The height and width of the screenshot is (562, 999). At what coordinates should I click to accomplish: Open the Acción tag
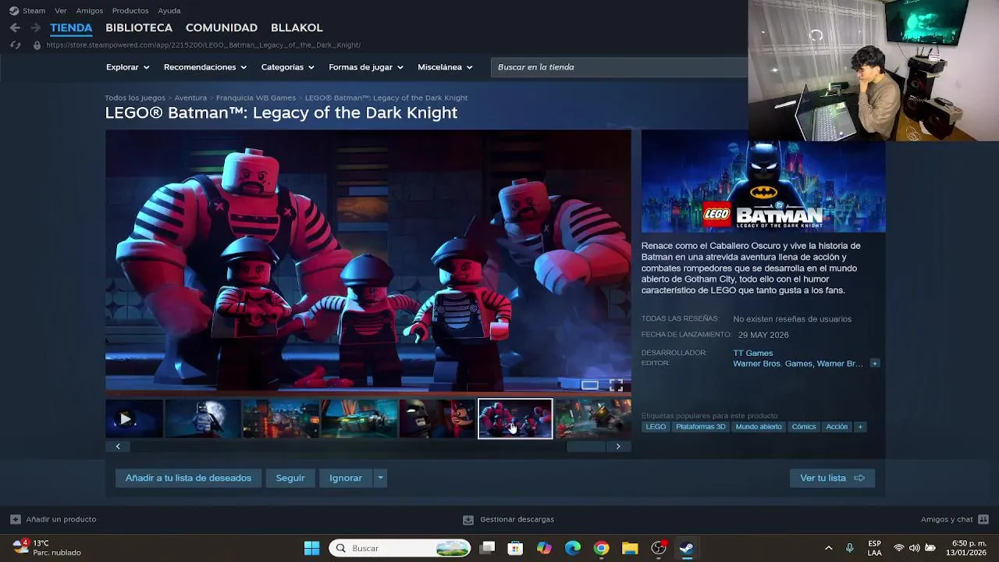[837, 427]
